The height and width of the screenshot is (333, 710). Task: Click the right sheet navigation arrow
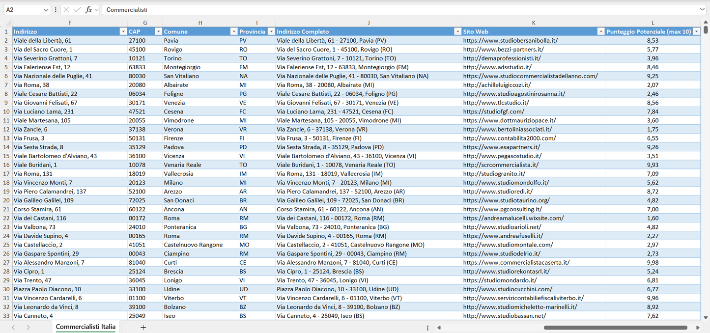[29, 327]
